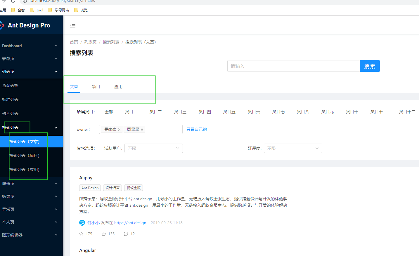Click the comment icon with 12
This screenshot has height=256, width=419.
(126, 234)
